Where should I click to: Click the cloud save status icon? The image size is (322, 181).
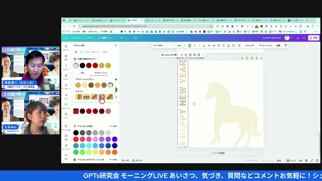136,38
